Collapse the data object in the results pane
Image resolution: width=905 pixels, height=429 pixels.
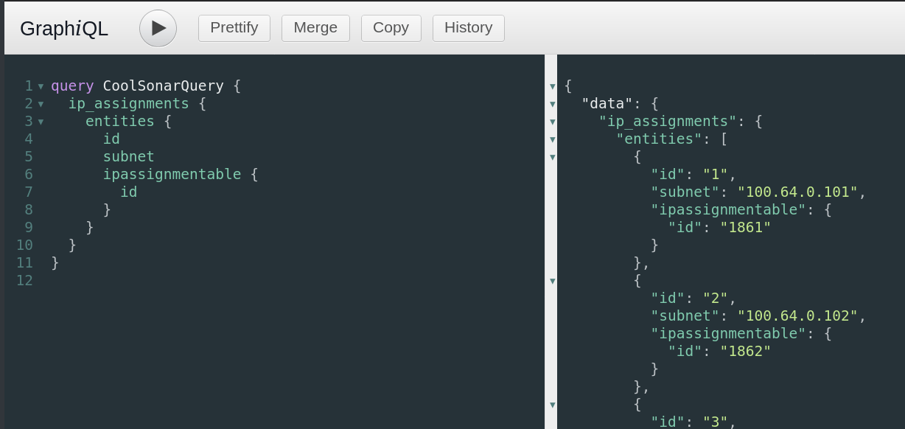click(552, 104)
